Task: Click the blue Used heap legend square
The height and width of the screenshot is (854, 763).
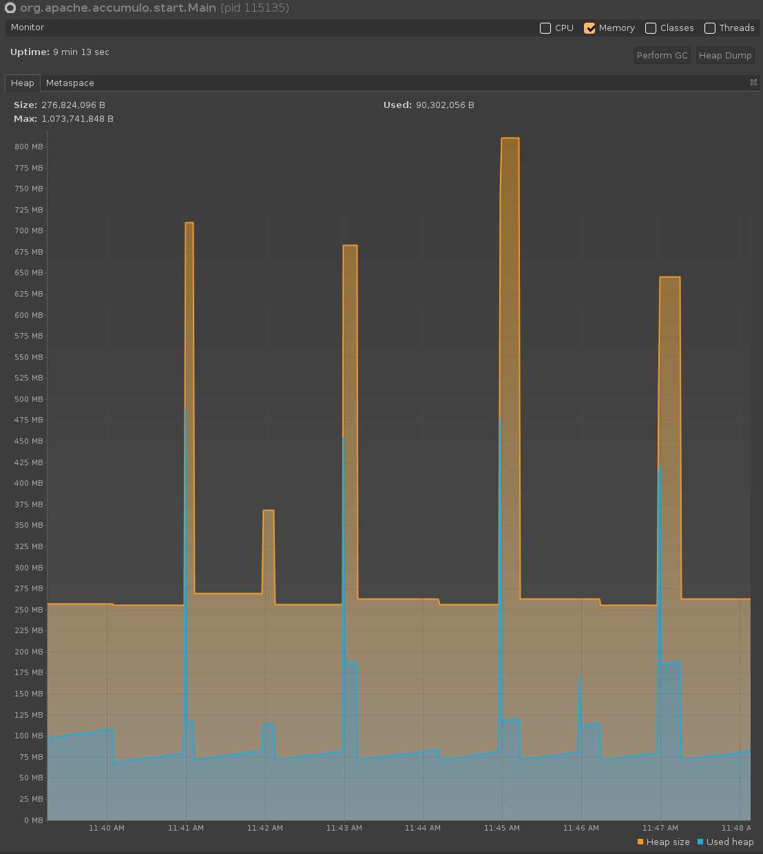Action: (700, 842)
